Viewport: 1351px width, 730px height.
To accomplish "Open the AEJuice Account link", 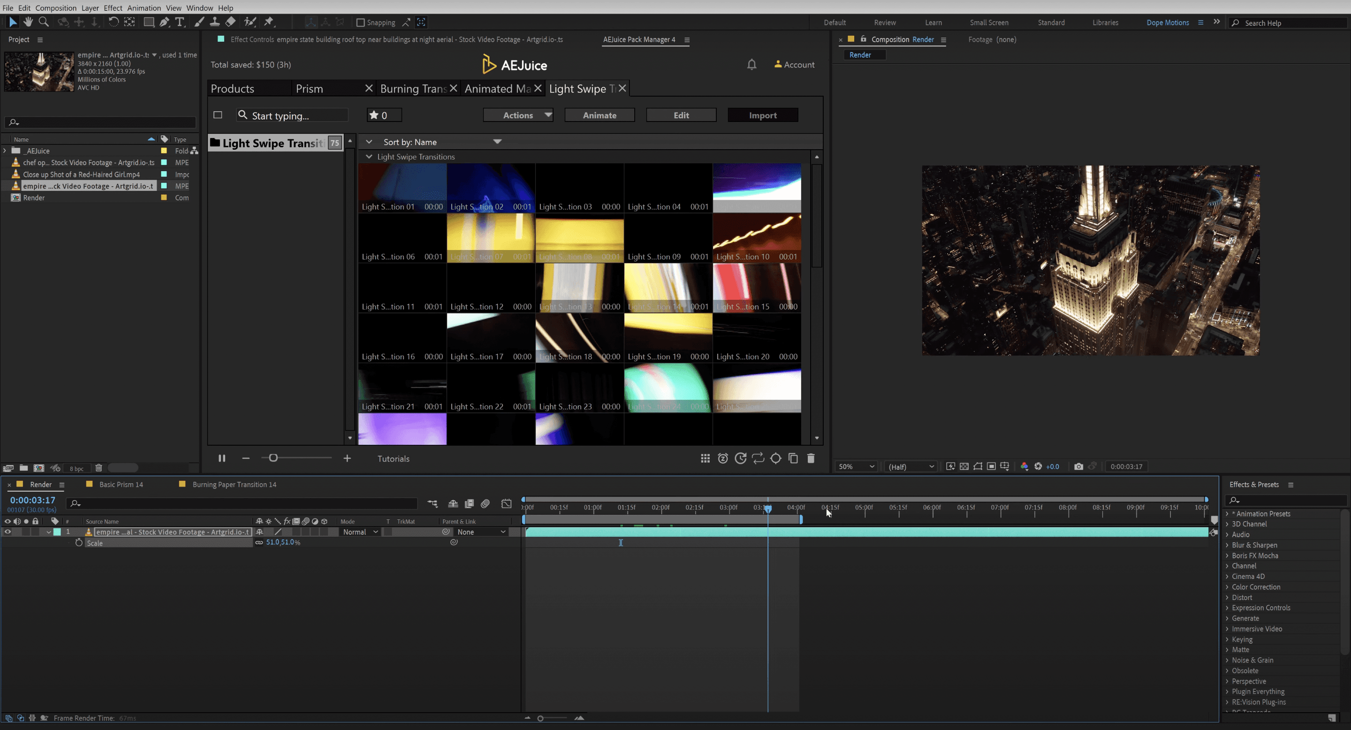I will (795, 64).
